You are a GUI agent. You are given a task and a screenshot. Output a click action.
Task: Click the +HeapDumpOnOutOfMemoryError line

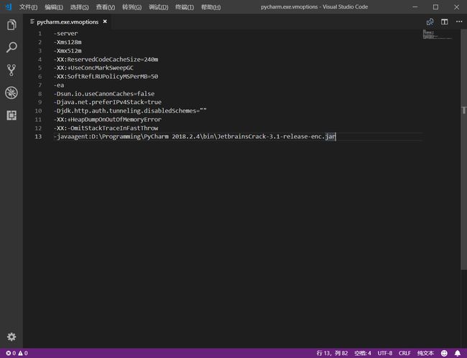108,119
